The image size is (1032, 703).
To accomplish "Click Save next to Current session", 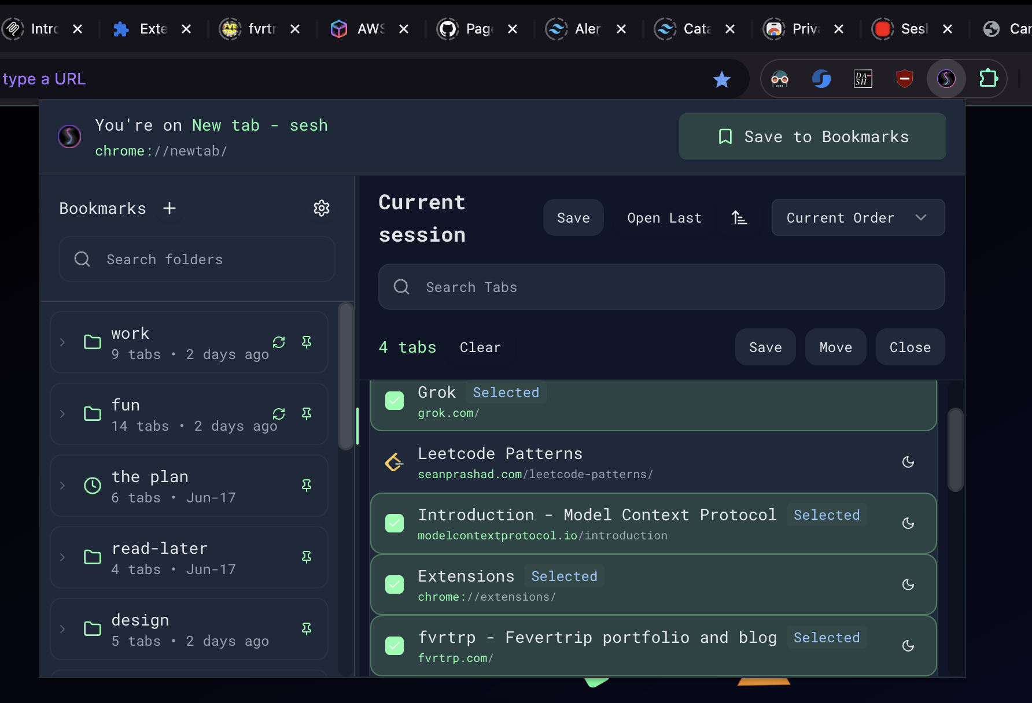I will [573, 217].
